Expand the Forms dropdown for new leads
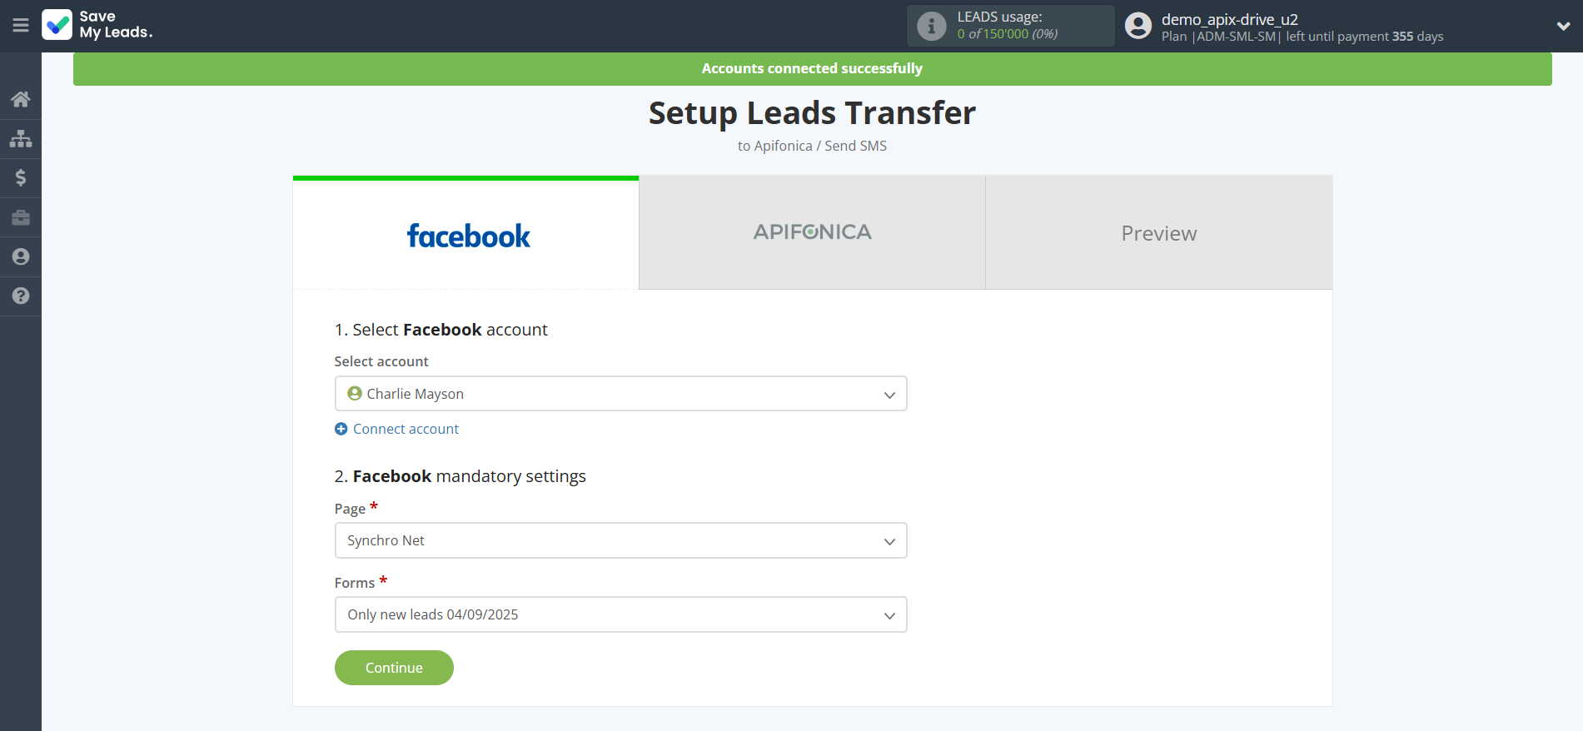The height and width of the screenshot is (731, 1583). tap(620, 614)
